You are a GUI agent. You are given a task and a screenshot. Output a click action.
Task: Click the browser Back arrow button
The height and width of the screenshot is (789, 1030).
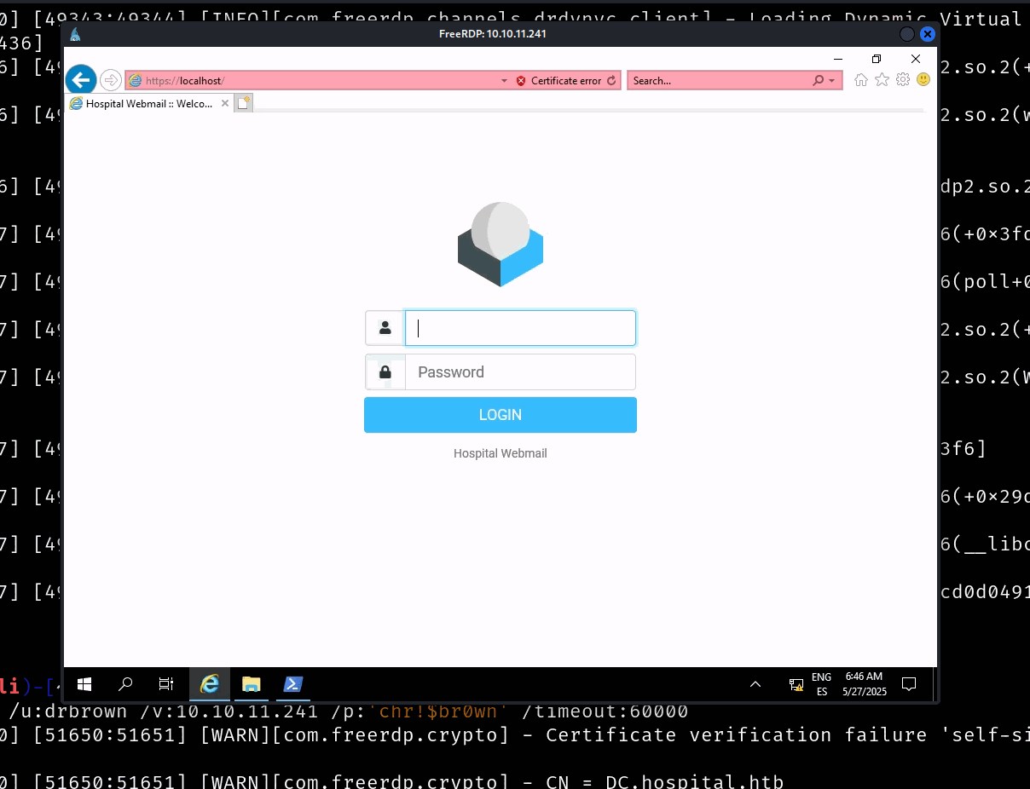[81, 80]
